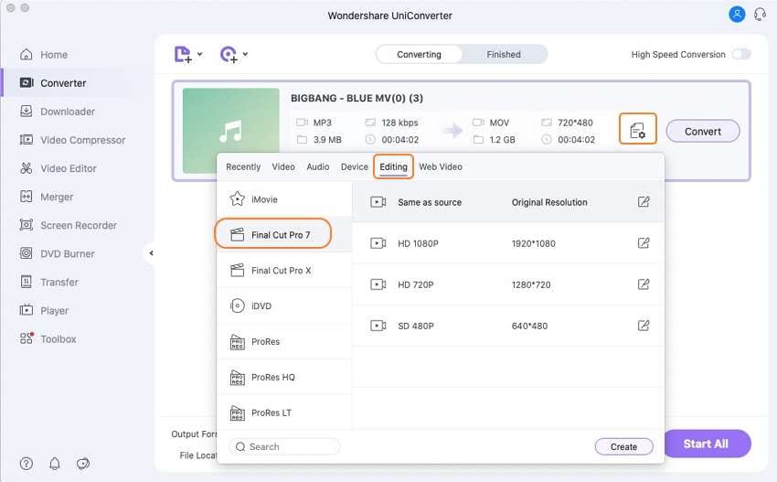The image size is (777, 482).
Task: Toggle High Speed Conversion switch
Action: click(740, 54)
